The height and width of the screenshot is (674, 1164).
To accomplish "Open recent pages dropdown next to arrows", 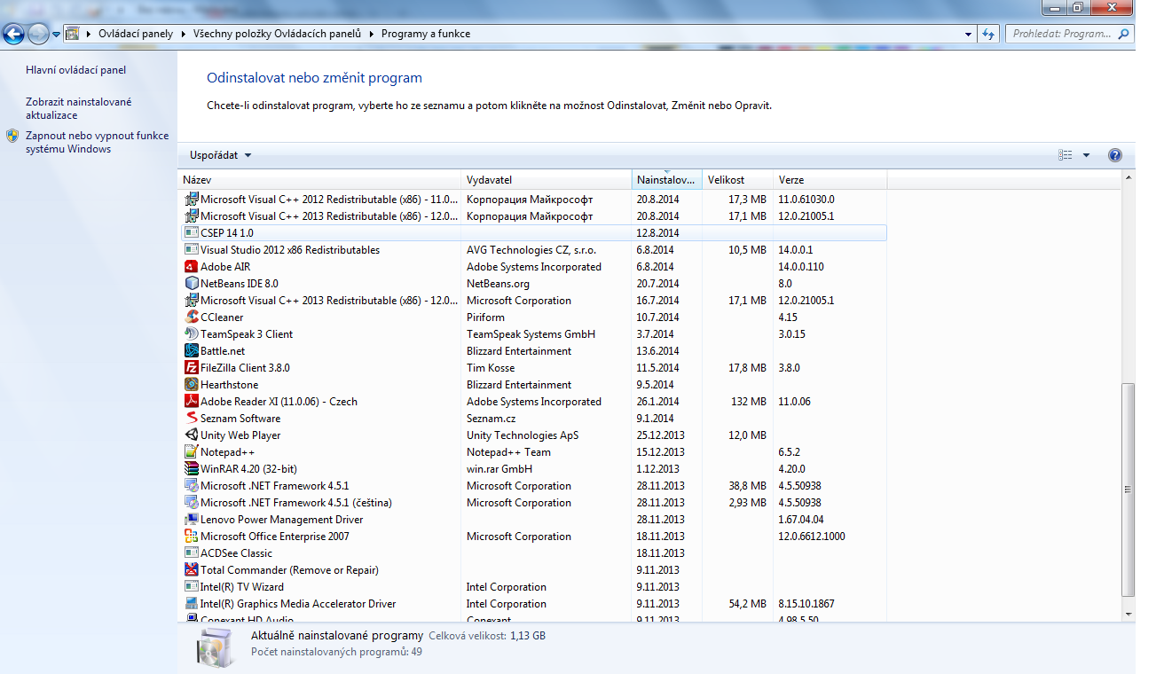I will (56, 34).
